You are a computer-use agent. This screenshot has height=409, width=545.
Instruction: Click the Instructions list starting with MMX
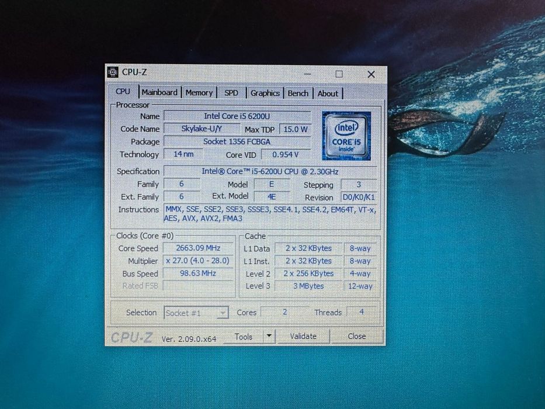tap(270, 214)
